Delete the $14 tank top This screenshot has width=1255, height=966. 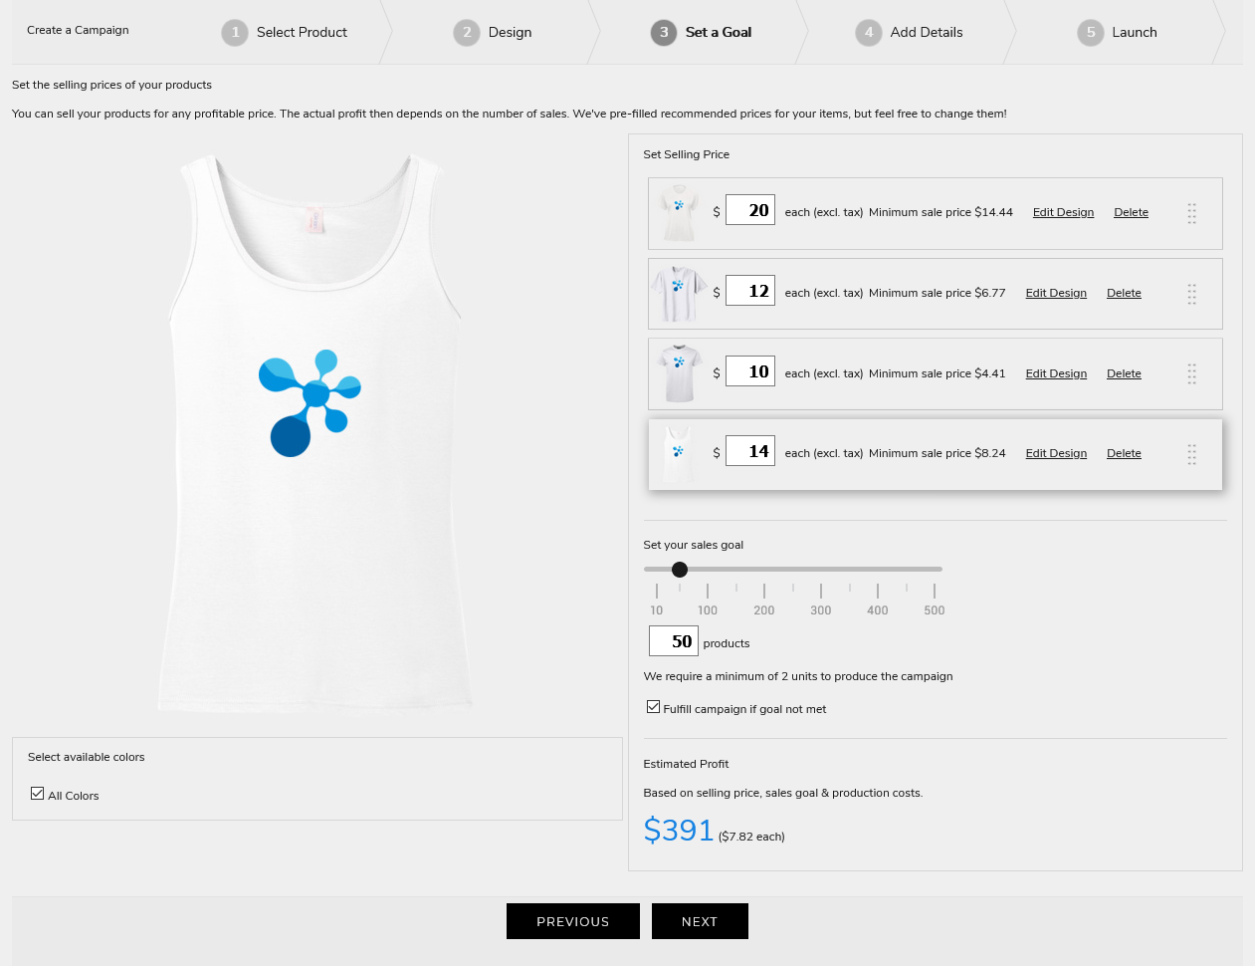[x=1124, y=453]
